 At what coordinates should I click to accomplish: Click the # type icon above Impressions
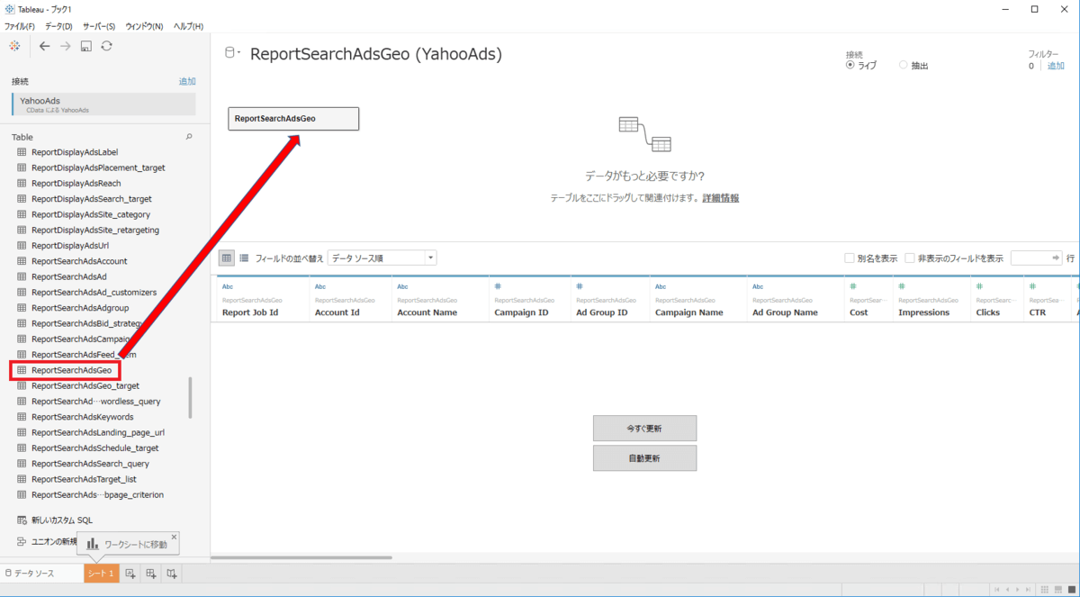902,287
